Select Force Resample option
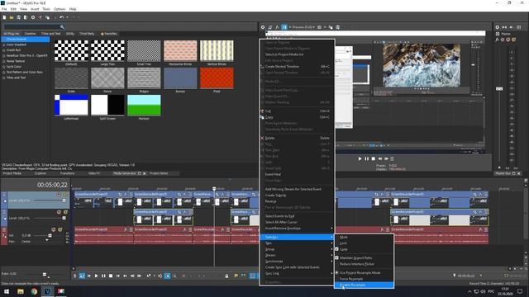The image size is (529, 297). pyautogui.click(x=364, y=279)
